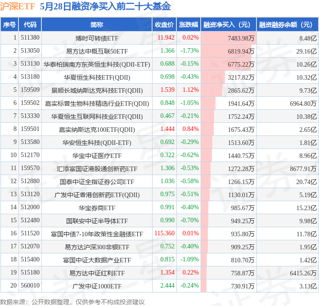Click net buy value 1266.15万

[241, 181]
